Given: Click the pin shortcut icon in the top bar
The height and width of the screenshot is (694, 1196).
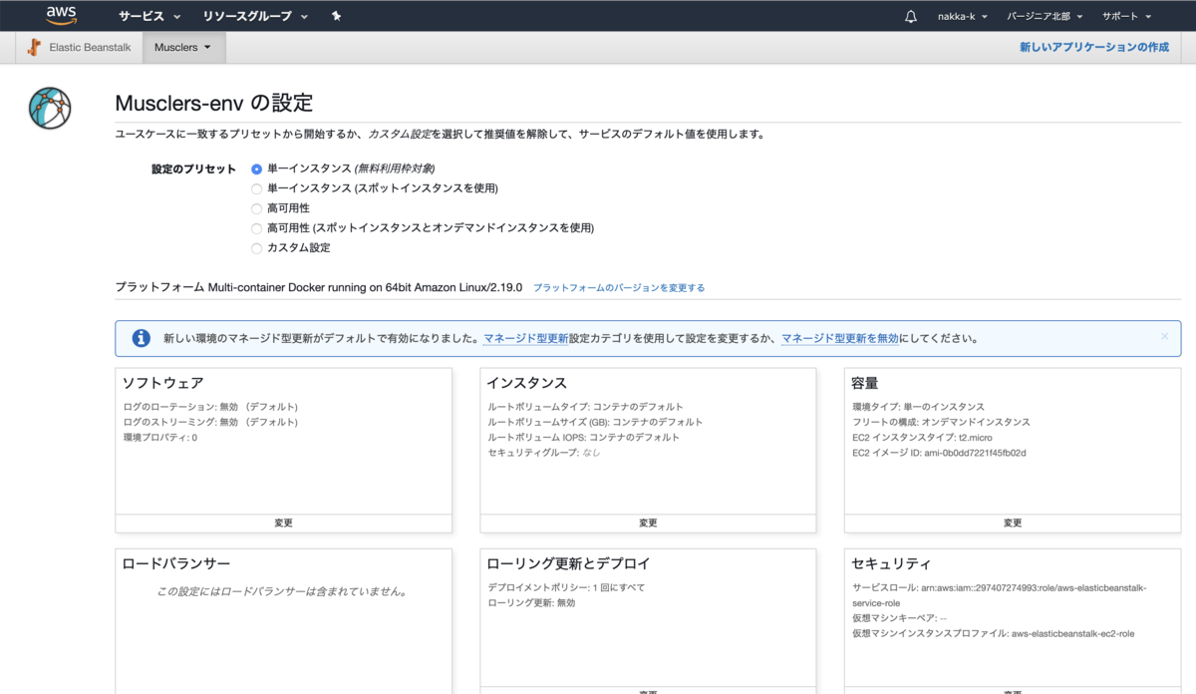Looking at the screenshot, I should pyautogui.click(x=336, y=16).
